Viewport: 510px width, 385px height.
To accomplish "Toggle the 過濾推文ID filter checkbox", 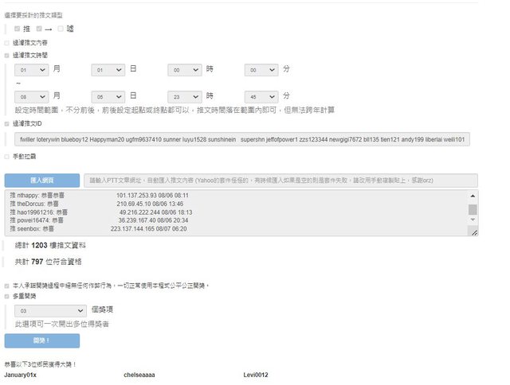I will click(7, 124).
